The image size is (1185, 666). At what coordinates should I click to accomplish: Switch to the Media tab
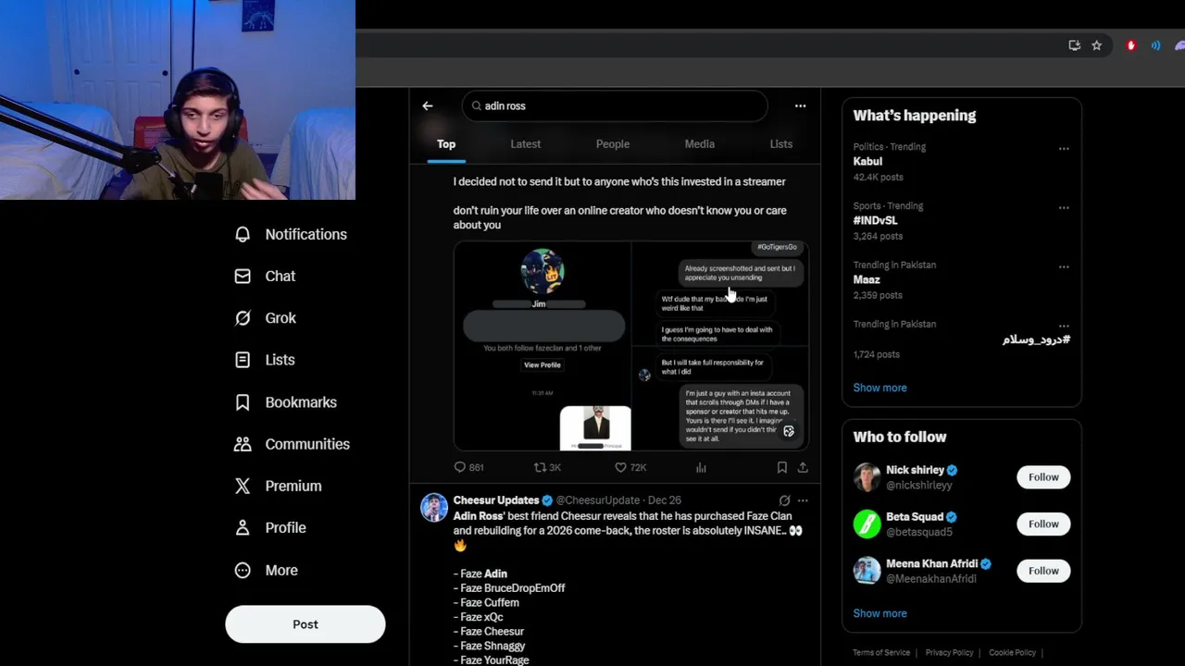[x=699, y=144]
